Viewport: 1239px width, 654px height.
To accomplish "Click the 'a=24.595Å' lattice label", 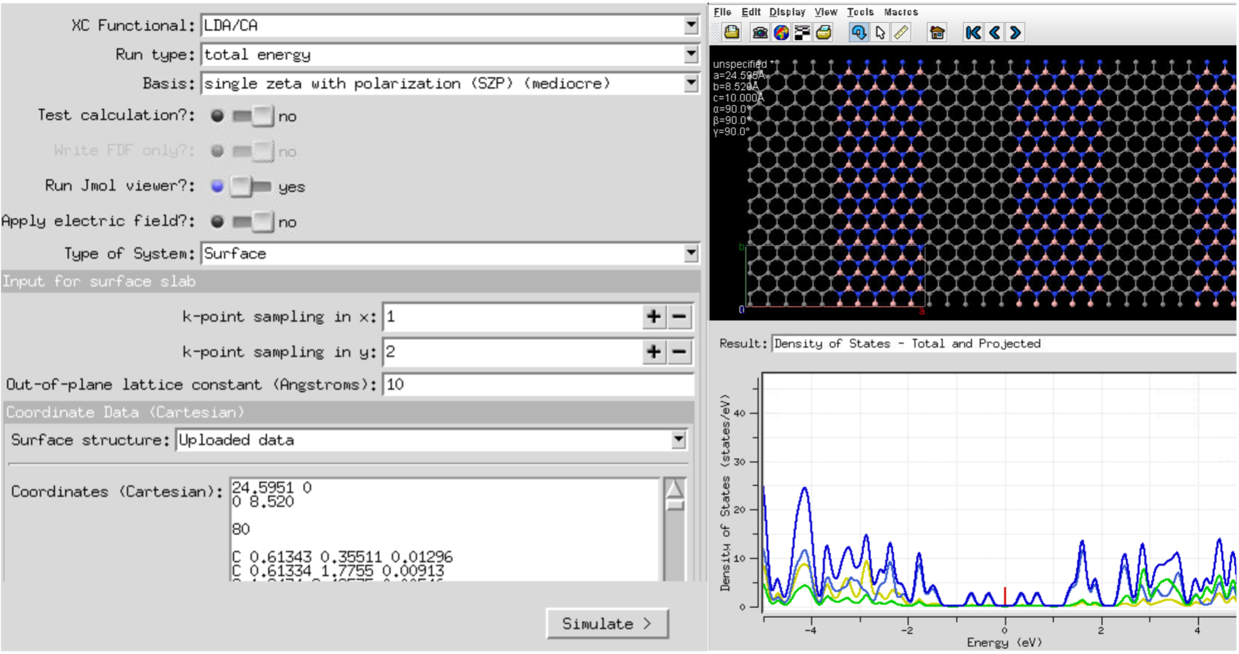I will point(739,75).
